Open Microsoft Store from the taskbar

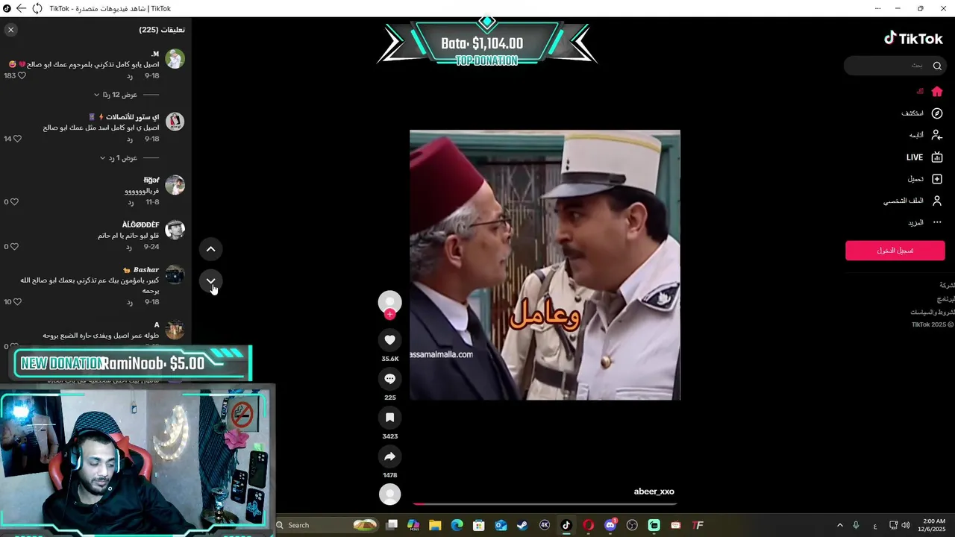(479, 525)
